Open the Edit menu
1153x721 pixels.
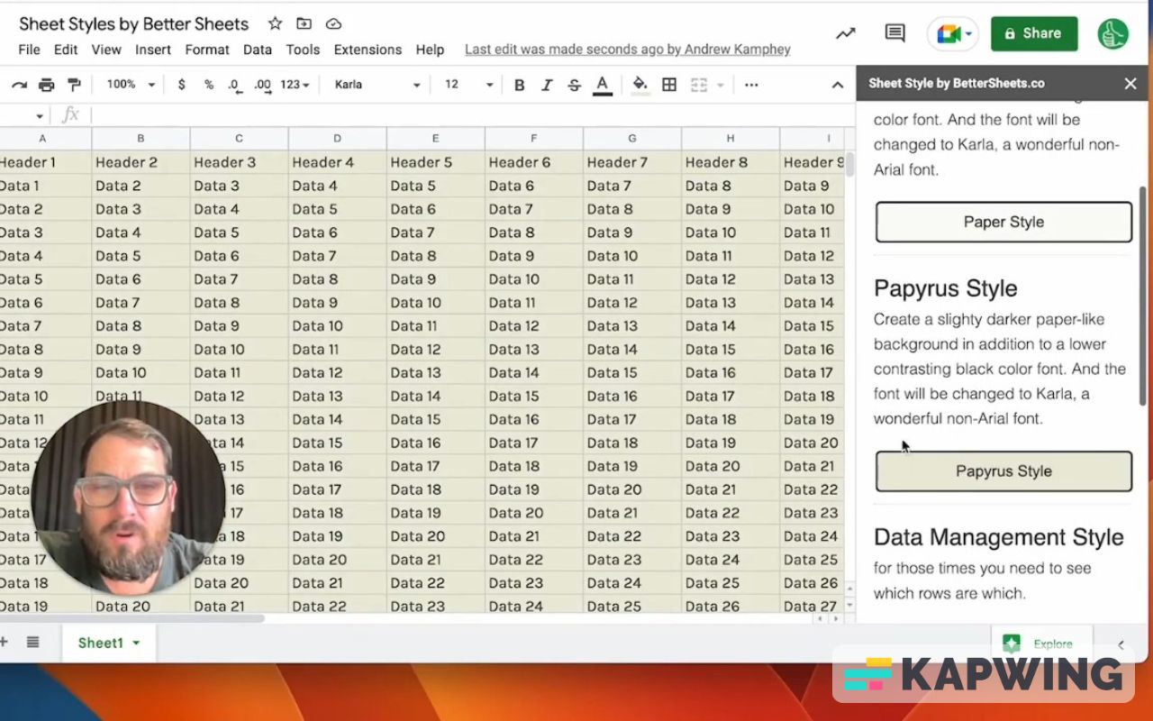click(x=66, y=50)
